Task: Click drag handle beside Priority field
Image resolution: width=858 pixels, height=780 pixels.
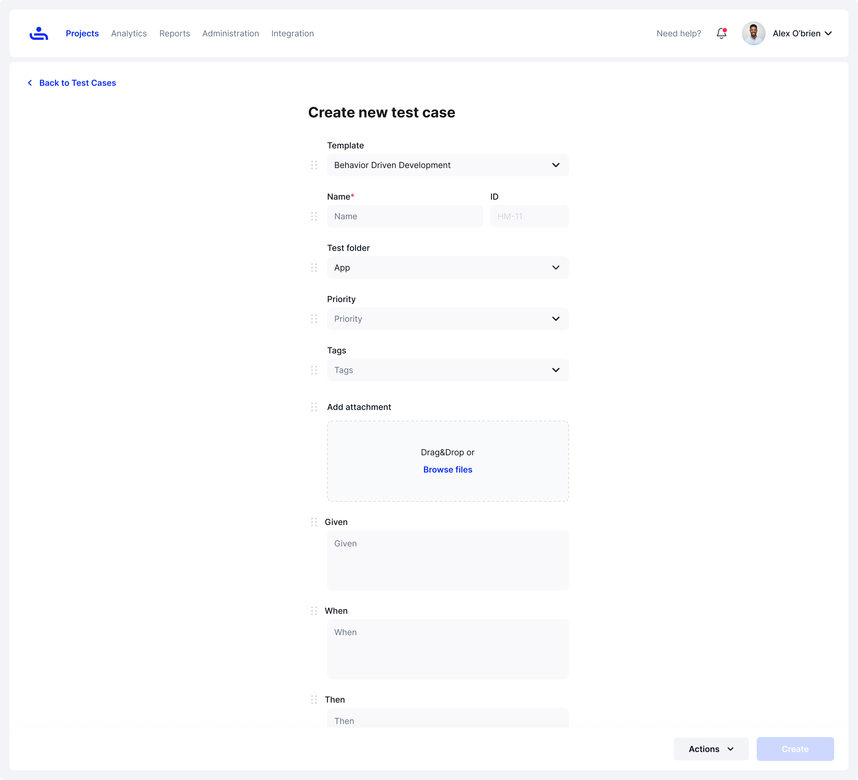Action: [314, 319]
